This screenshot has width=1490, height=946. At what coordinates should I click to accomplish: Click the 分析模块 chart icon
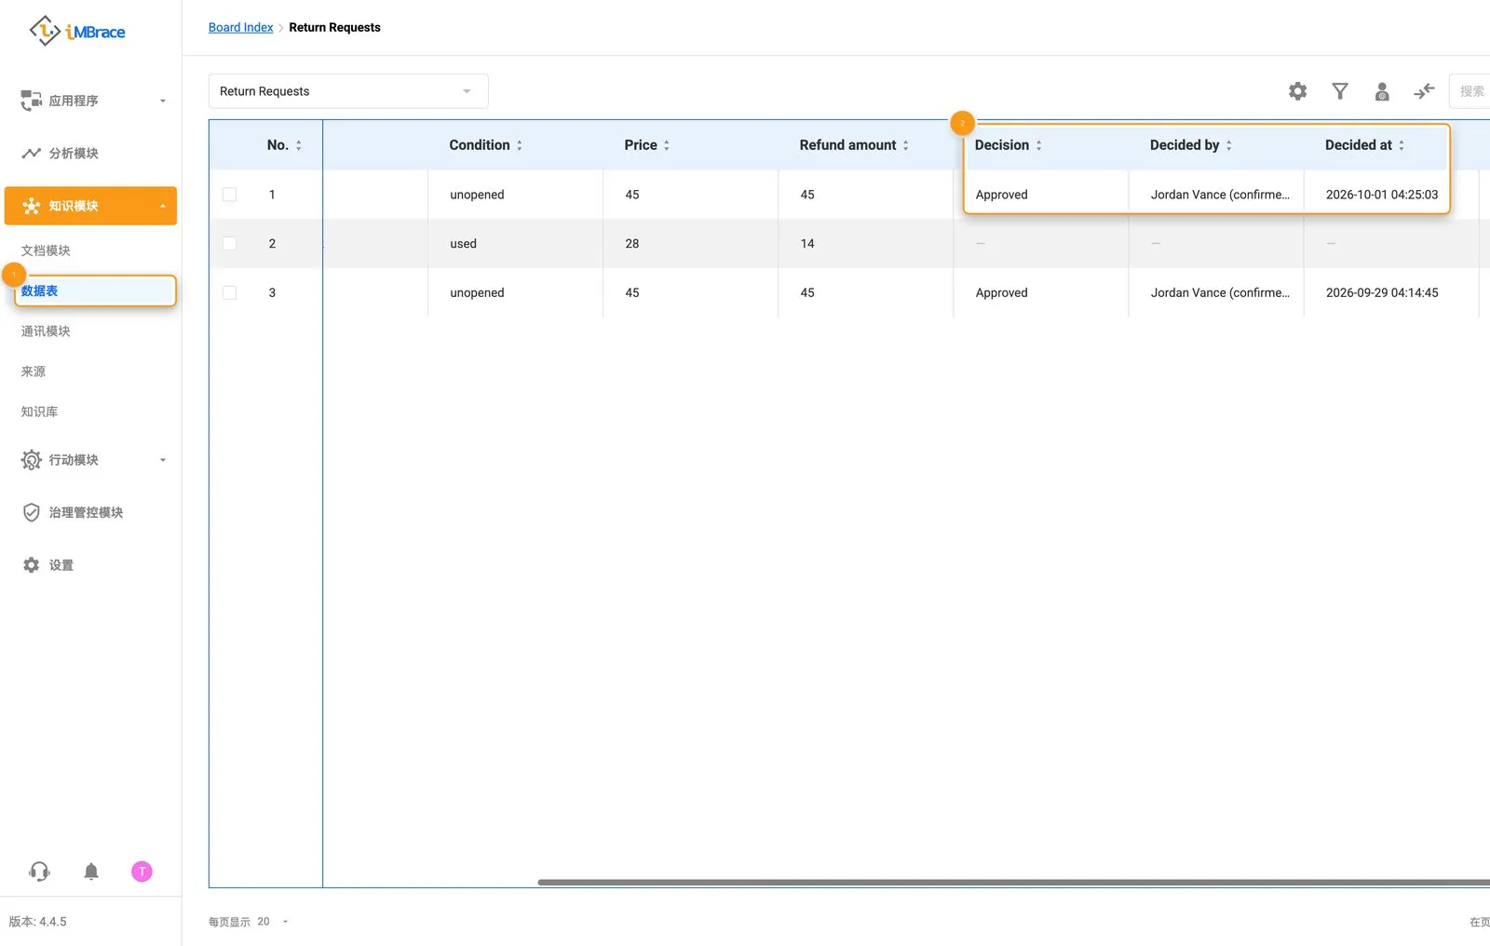coord(32,154)
